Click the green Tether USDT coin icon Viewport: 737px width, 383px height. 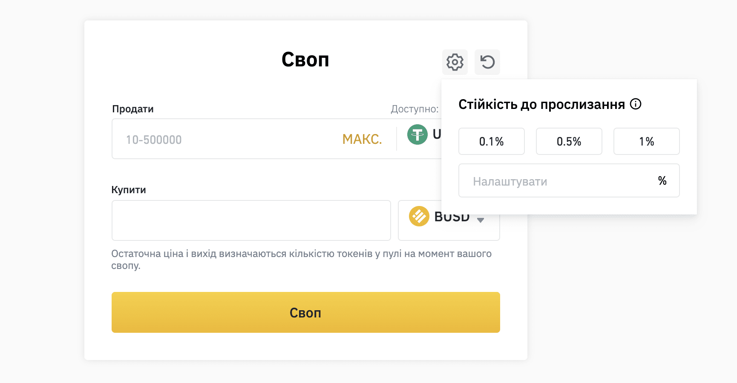417,134
